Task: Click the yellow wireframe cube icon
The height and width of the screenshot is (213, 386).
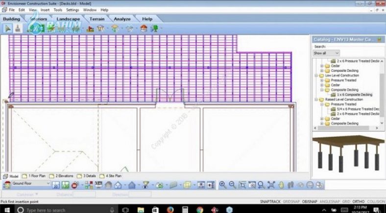Action: 187,185
